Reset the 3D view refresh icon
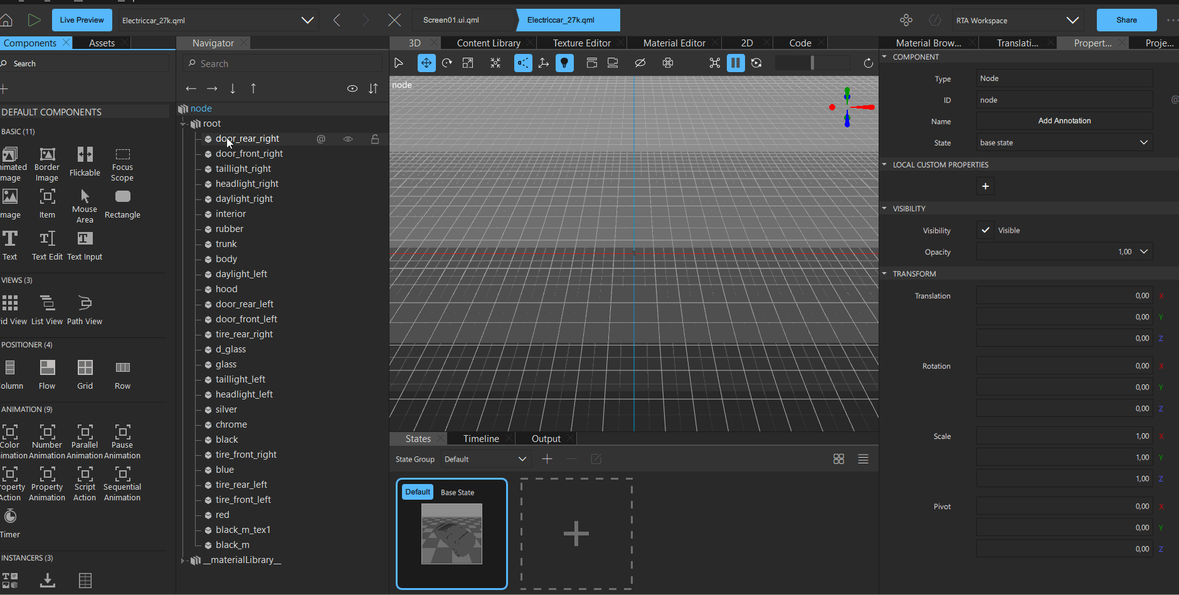Screen dimensions: 1179x595 869,63
